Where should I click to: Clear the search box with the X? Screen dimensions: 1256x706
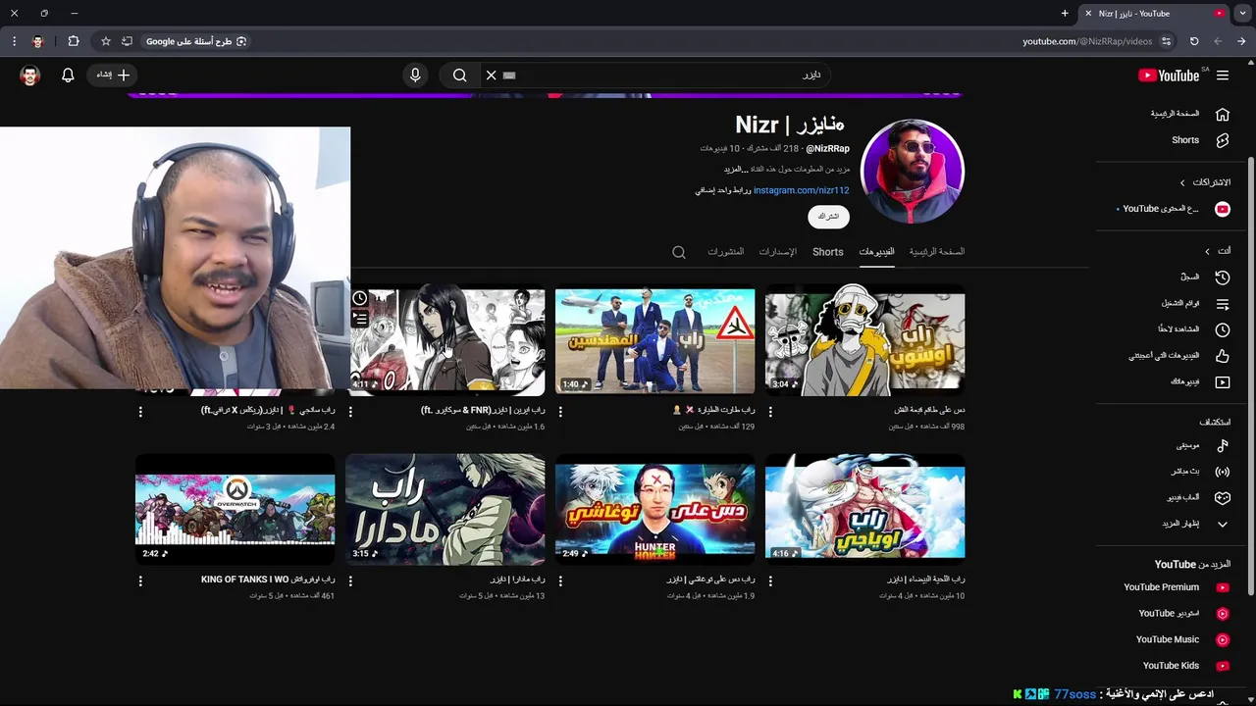point(492,76)
